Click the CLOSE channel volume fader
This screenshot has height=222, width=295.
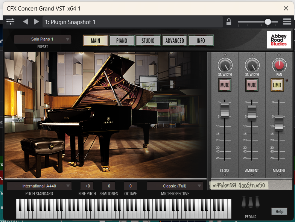coord(225,110)
